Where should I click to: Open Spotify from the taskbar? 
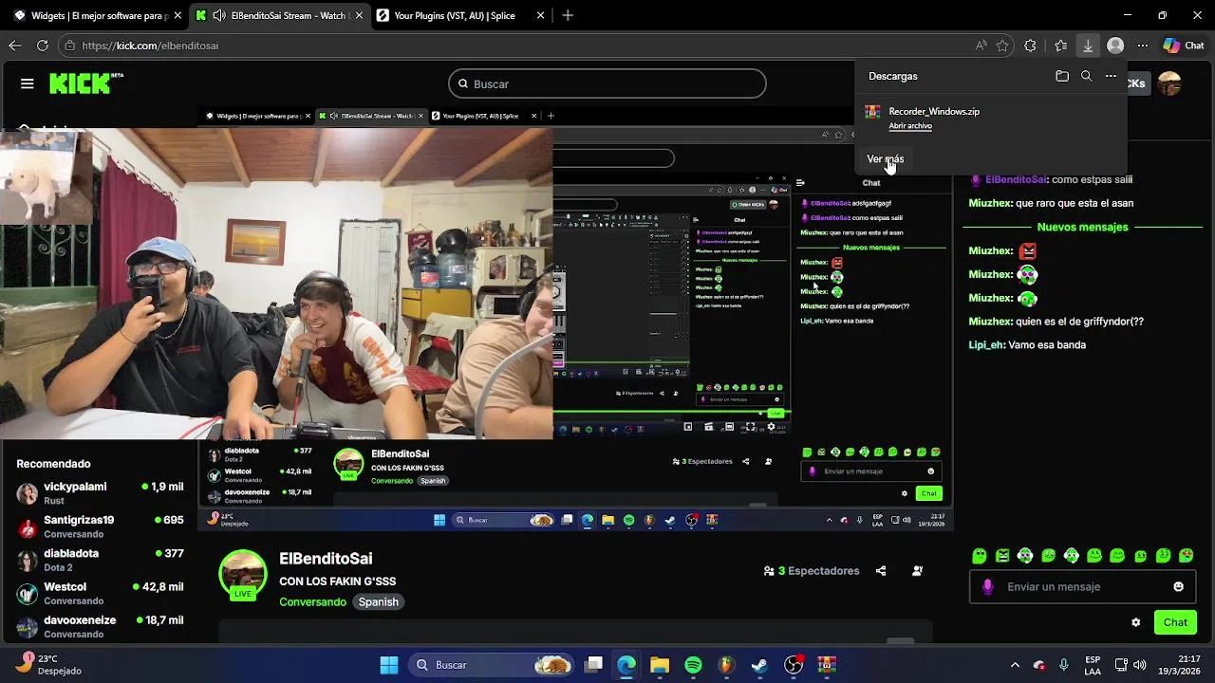[x=693, y=665]
